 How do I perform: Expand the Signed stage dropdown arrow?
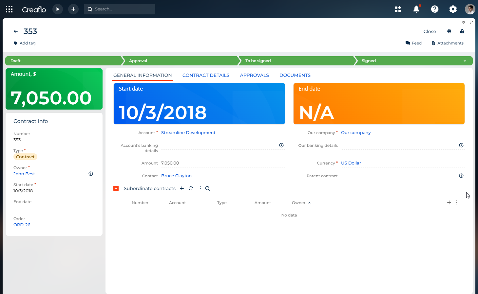click(x=465, y=61)
